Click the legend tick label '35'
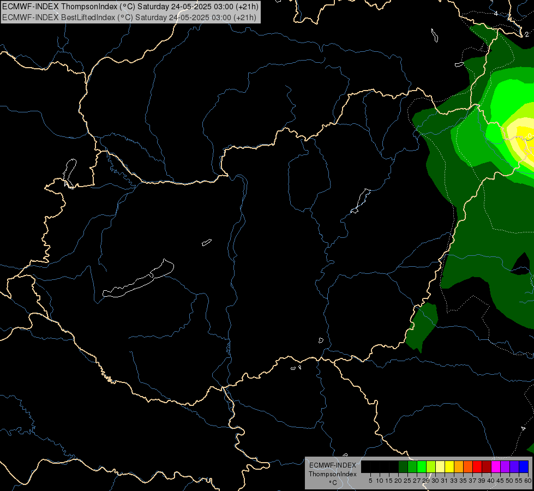 click(x=463, y=481)
